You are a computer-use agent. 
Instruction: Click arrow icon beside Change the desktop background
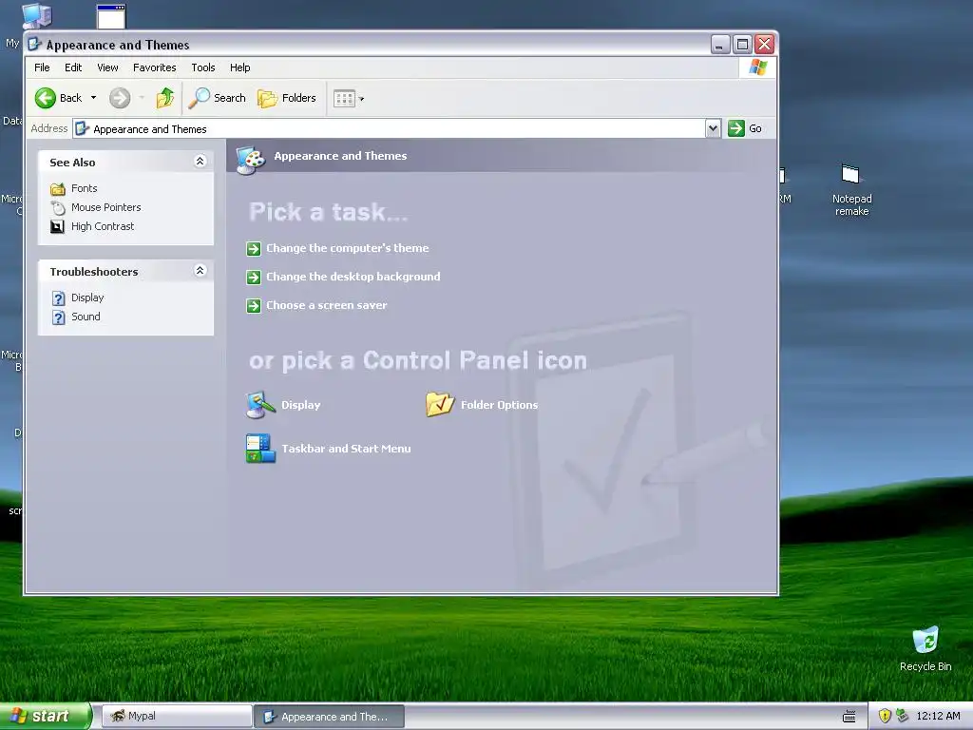(253, 278)
